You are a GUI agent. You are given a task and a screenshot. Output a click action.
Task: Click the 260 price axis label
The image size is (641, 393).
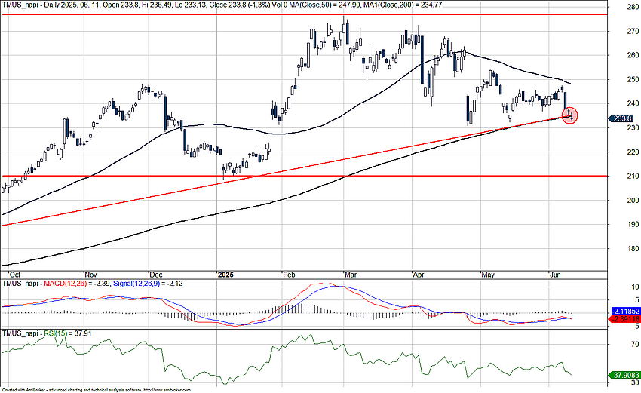pyautogui.click(x=633, y=55)
